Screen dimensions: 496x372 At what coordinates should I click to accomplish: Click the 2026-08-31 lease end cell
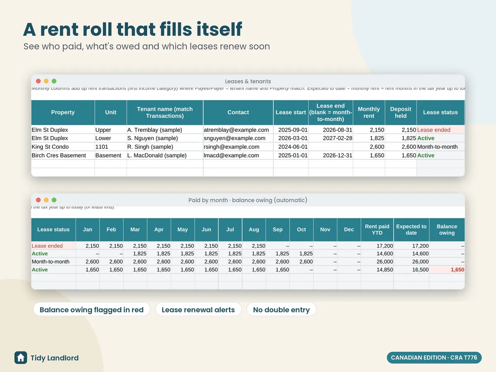point(331,130)
